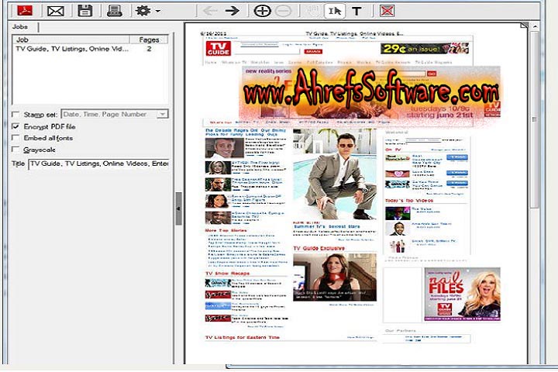Click the page curl corner of preview
The height and width of the screenshot is (372, 558).
click(x=524, y=26)
